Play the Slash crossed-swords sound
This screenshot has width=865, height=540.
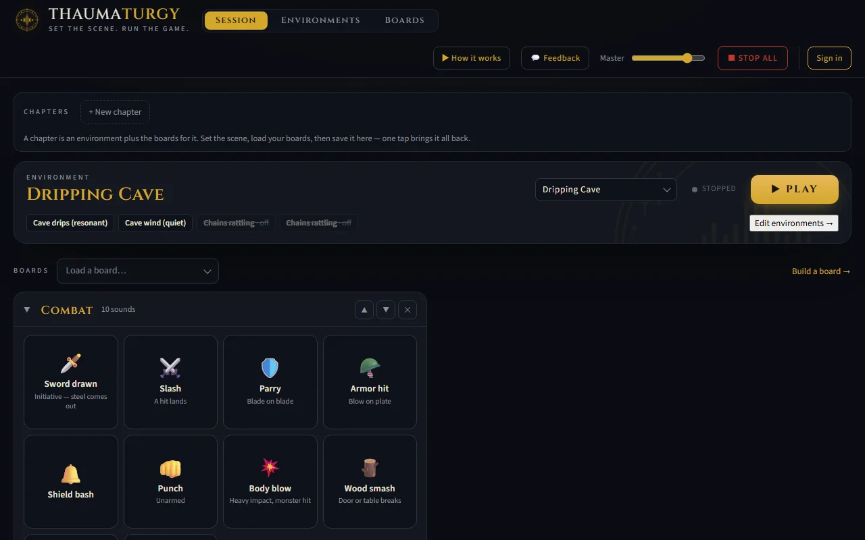(x=170, y=382)
